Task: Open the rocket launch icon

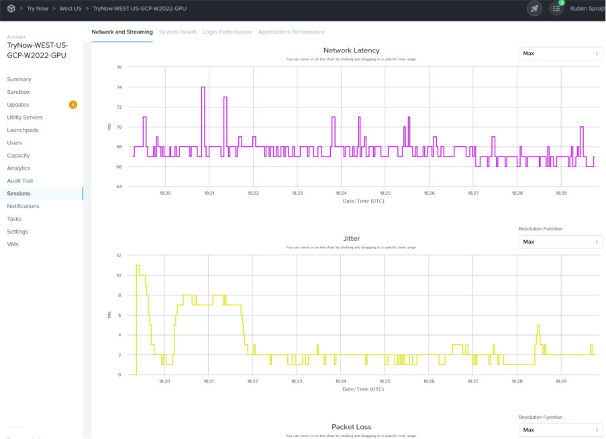Action: tap(534, 9)
